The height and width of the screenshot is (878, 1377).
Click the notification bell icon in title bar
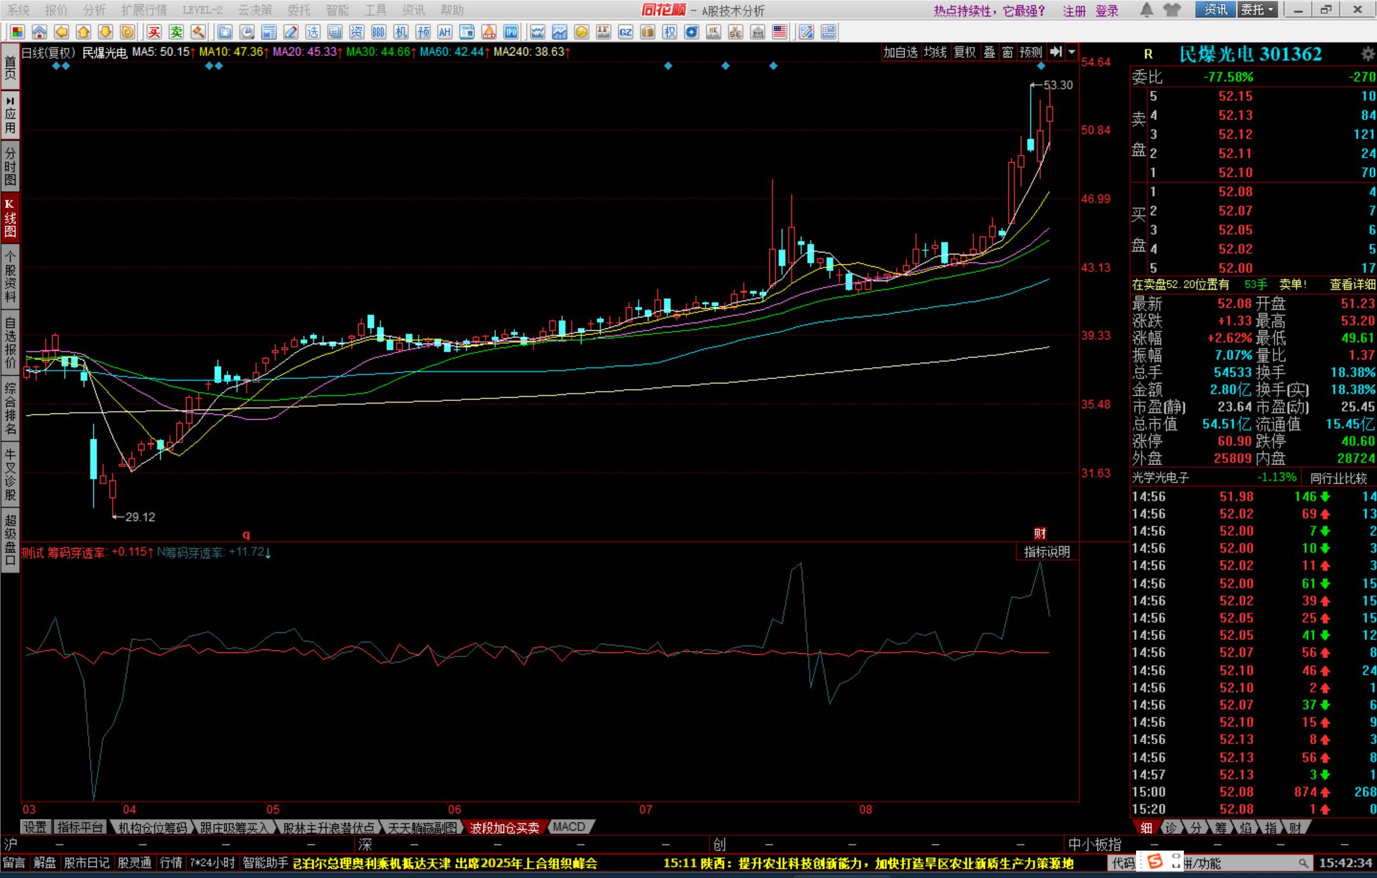1146,10
